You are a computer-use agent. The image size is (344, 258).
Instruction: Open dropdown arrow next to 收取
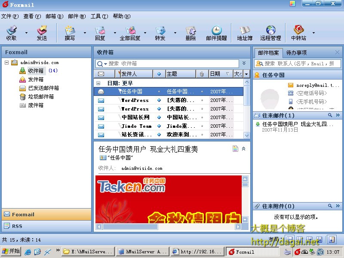pyautogui.click(x=26, y=33)
